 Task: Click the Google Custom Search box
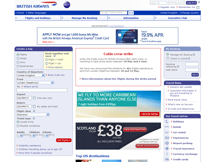[113, 13]
